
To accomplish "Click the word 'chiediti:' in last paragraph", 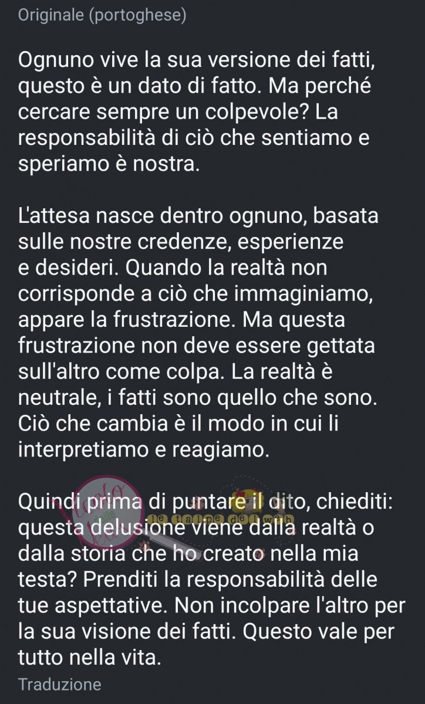I will (x=345, y=503).
